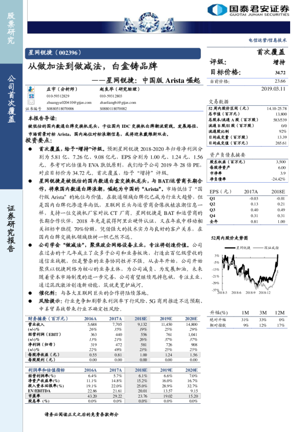Click the 2018E column header in the profitability table
This screenshot has height=432, width=305.
[x=140, y=370]
